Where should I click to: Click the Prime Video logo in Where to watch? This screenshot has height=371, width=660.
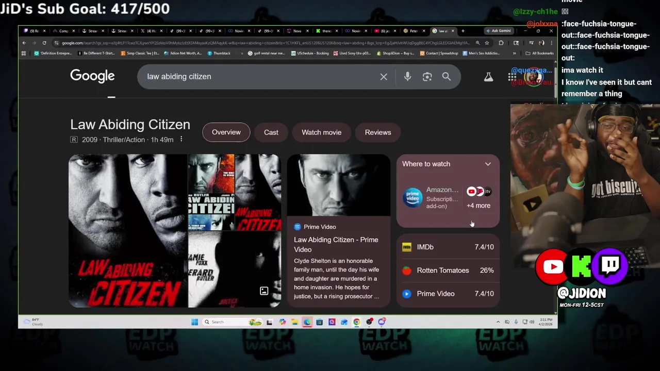pos(412,197)
